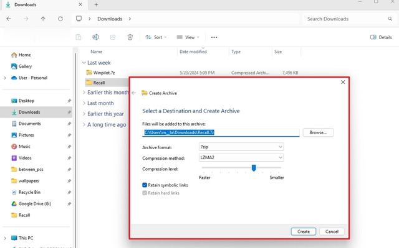Open Music in the sidebar
Screen dimensions: 399x248
[24, 146]
